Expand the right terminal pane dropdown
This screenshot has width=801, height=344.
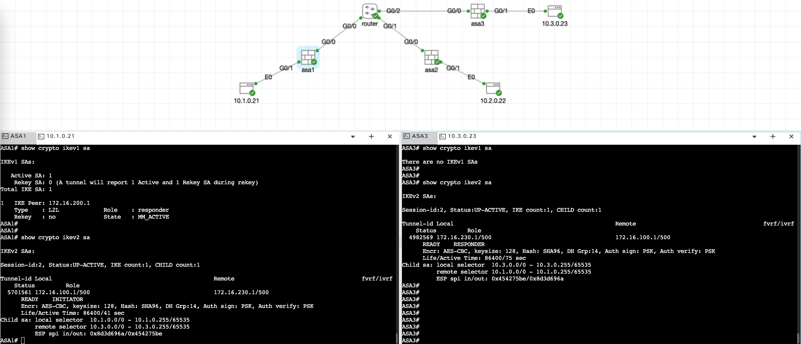(754, 137)
